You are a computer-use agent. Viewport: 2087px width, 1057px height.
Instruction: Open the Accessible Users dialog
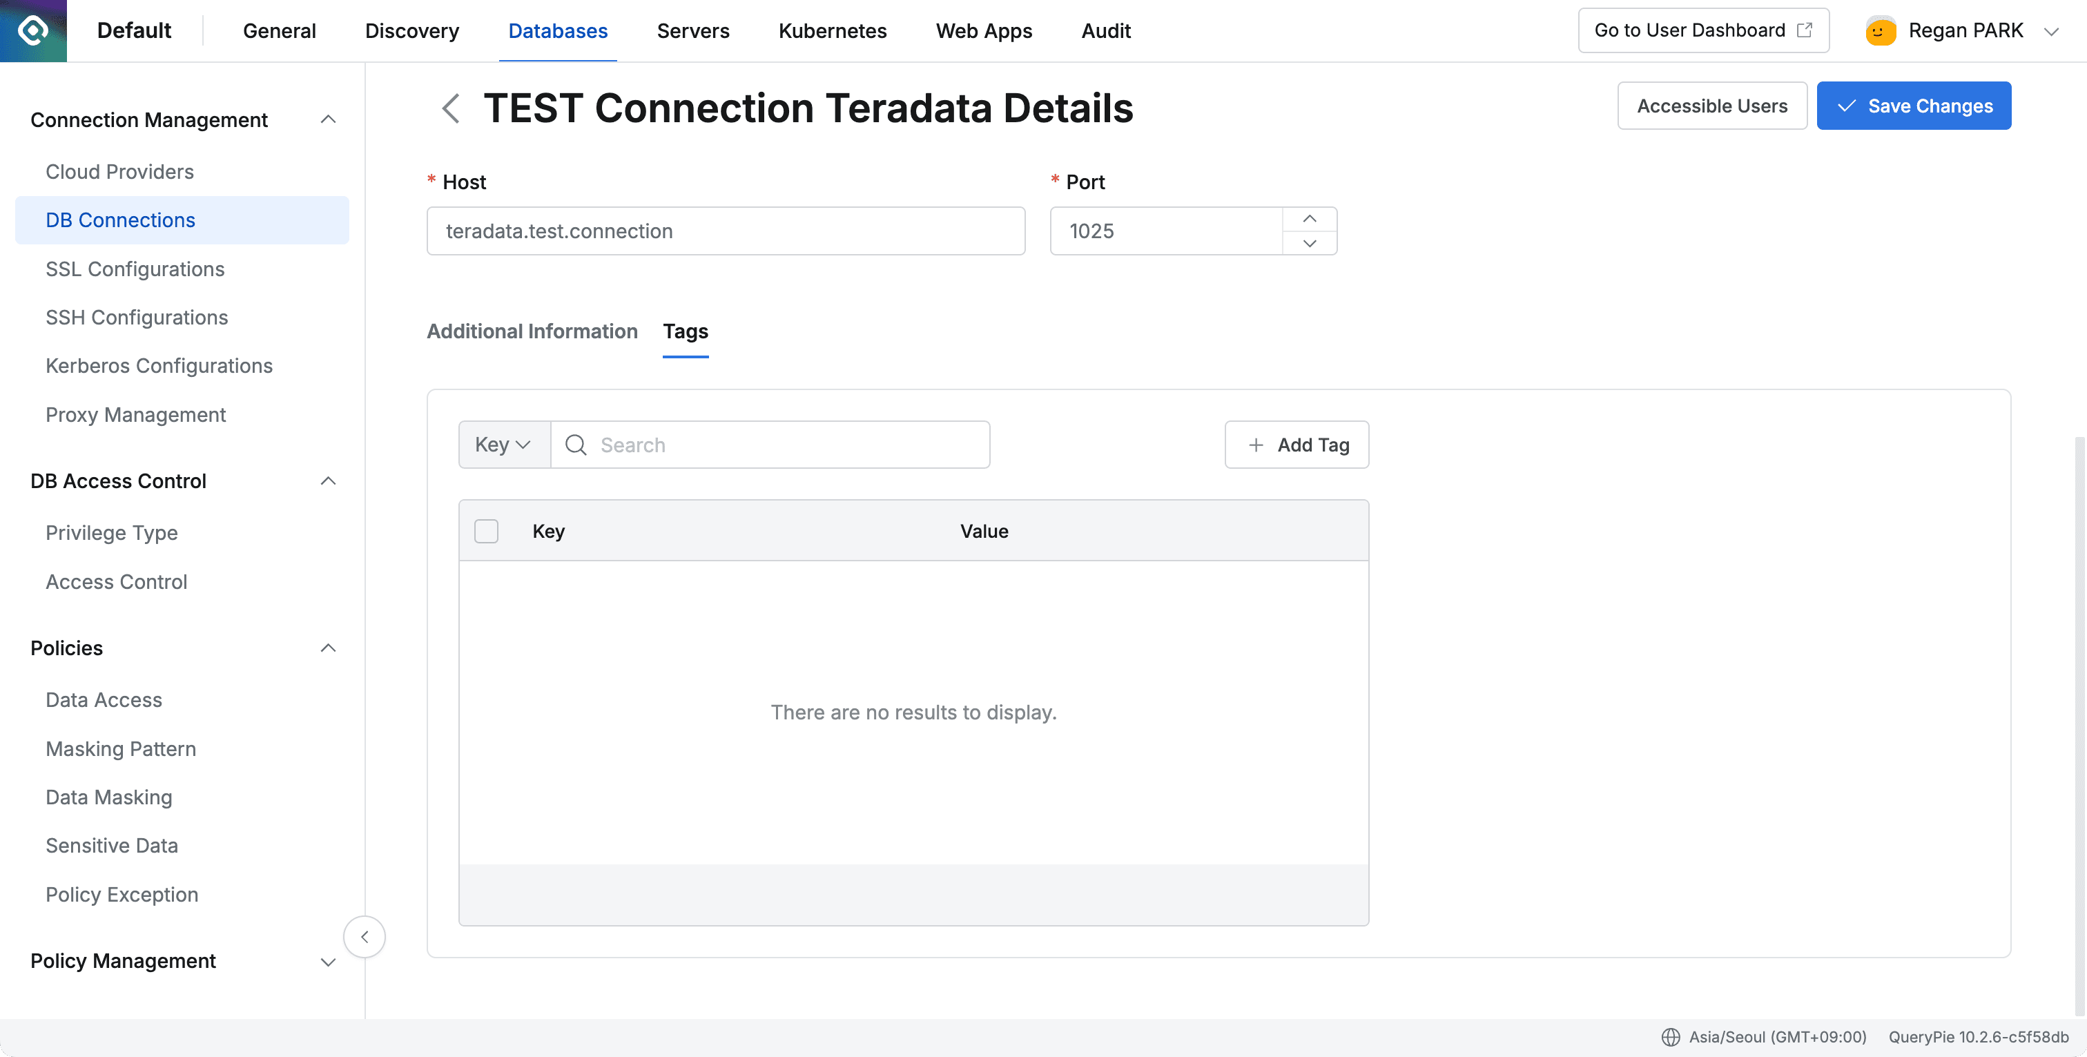[1712, 106]
